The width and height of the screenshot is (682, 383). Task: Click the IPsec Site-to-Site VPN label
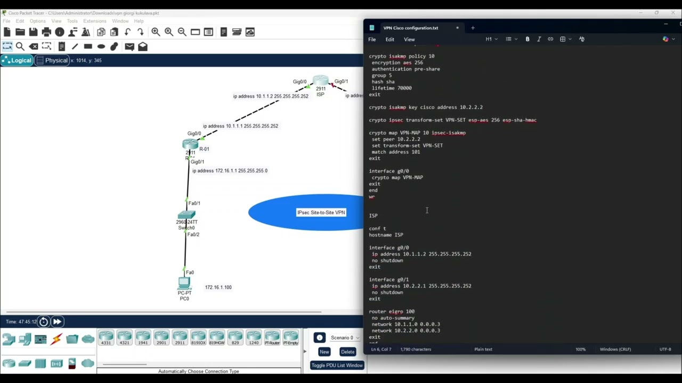click(x=321, y=213)
